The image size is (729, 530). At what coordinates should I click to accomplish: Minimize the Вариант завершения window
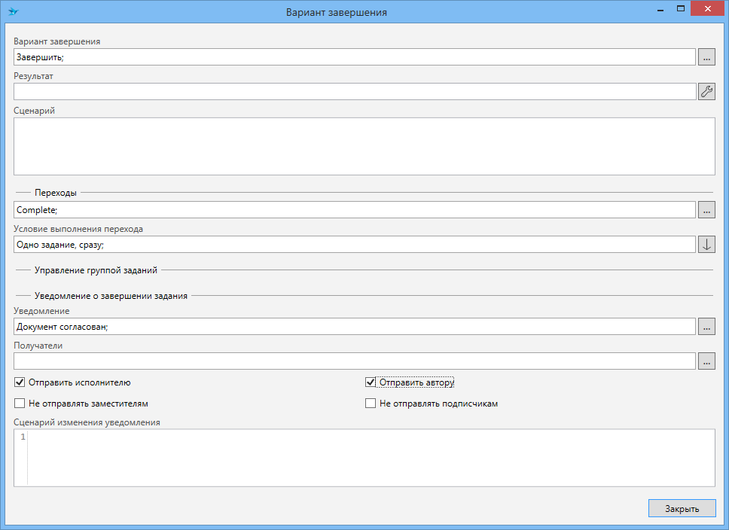[660, 11]
